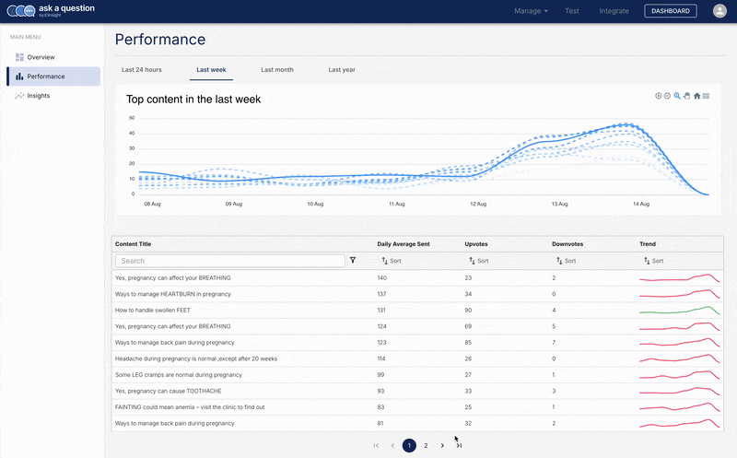737x458 pixels.
Task: Open the user profile avatar
Action: tap(719, 11)
